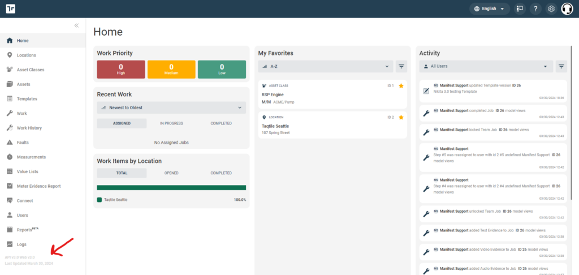Viewport: 579px width, 275px height.
Task: Open Step #4 reassigned activity entry
Action: pyautogui.click(x=493, y=188)
